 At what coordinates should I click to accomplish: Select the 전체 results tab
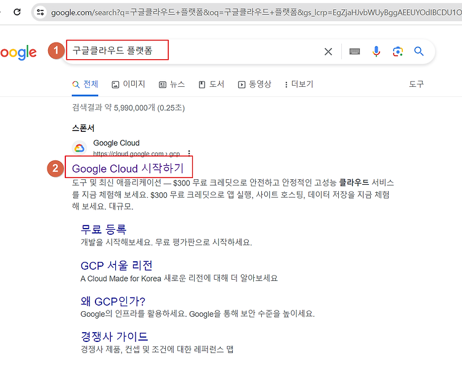[85, 84]
